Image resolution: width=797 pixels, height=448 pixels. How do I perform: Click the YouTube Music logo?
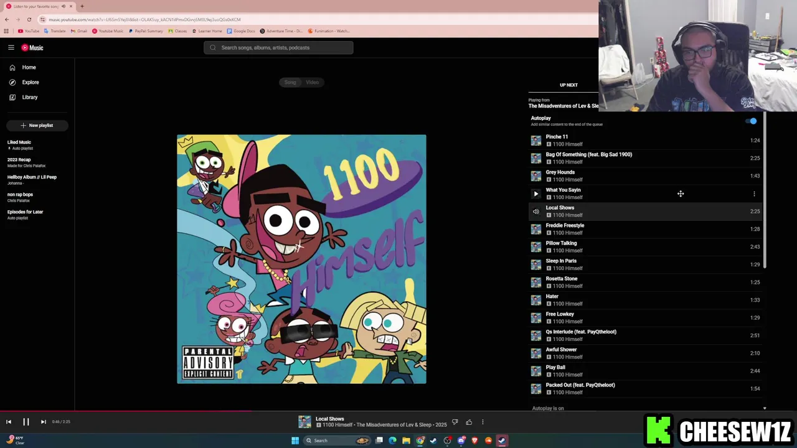coord(32,47)
